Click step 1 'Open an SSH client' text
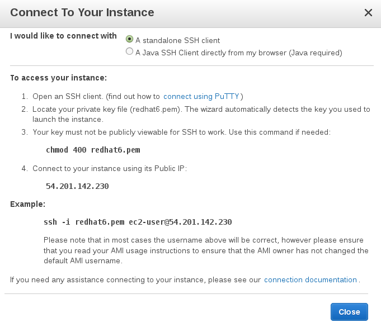The width and height of the screenshot is (381, 327). click(x=95, y=97)
